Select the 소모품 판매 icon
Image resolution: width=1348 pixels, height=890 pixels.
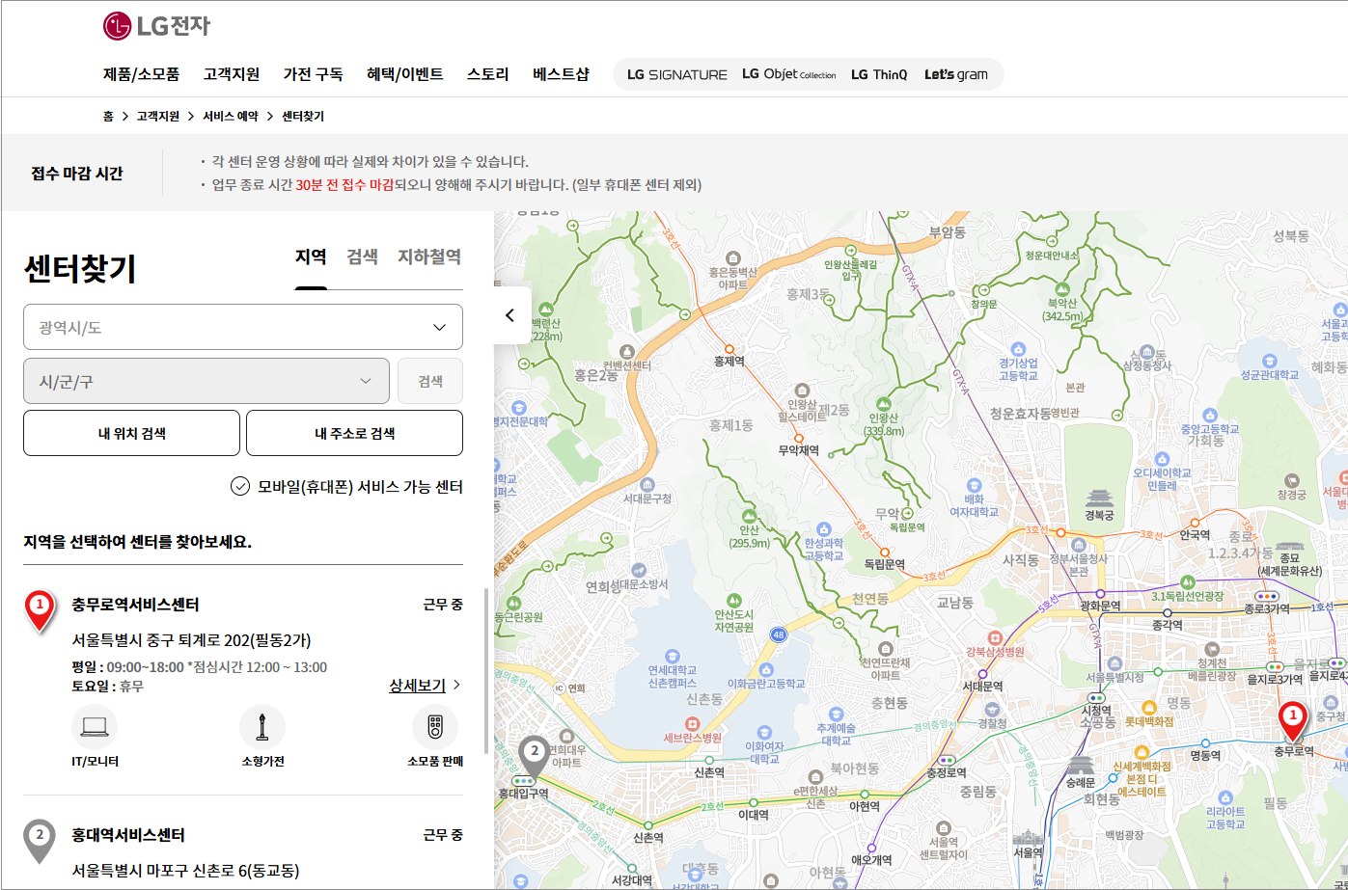434,728
